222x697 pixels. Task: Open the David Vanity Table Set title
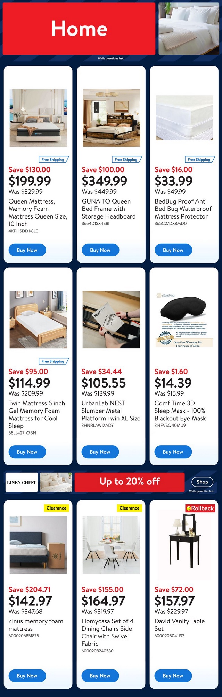click(180, 625)
